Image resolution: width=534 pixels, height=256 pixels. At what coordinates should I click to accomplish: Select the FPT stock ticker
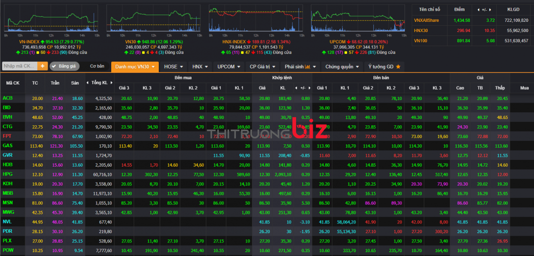7,136
